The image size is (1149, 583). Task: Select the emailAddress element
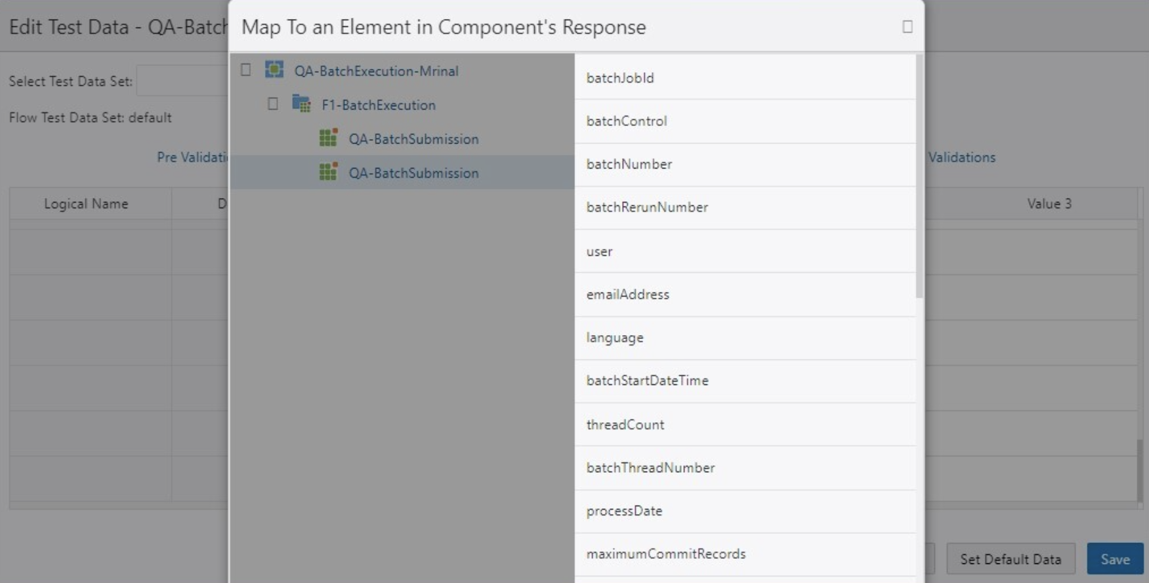point(628,294)
